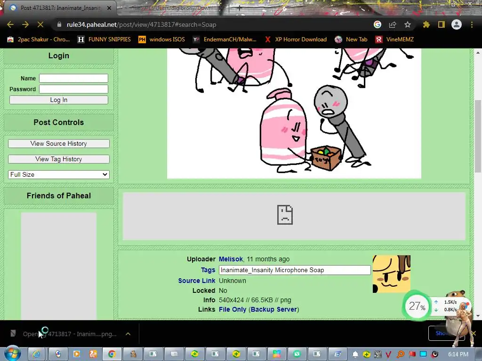Expand the download item chevron menu

(x=128, y=334)
